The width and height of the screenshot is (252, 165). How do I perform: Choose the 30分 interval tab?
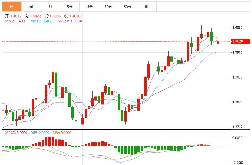coord(108,7)
